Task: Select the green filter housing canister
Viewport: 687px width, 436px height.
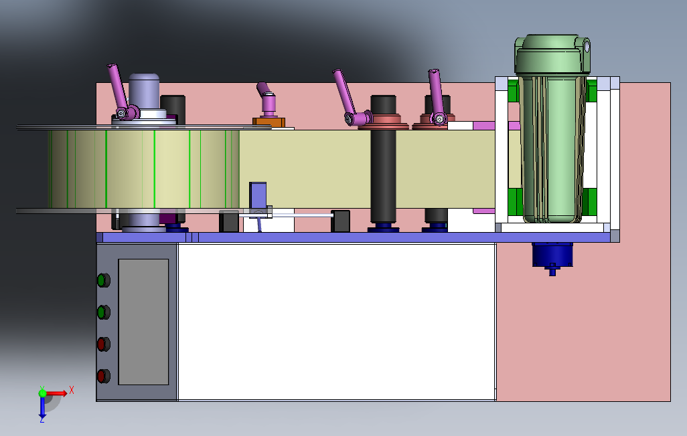Action: pyautogui.click(x=552, y=128)
